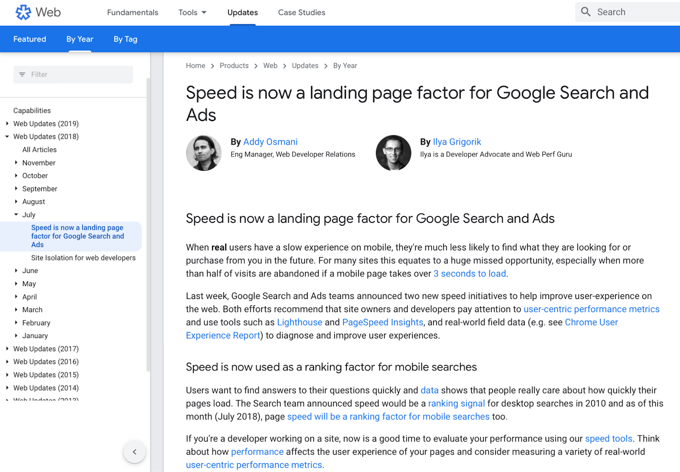Open the 'ranking signal' link
Viewport: 680px width, 472px height.
click(456, 404)
